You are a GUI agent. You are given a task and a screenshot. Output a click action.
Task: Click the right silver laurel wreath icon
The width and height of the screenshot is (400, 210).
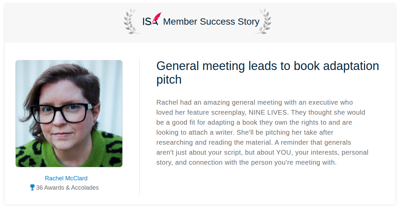pyautogui.click(x=263, y=21)
